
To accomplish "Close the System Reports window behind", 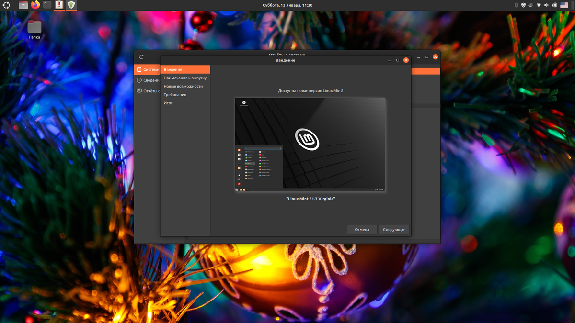I will (x=436, y=56).
